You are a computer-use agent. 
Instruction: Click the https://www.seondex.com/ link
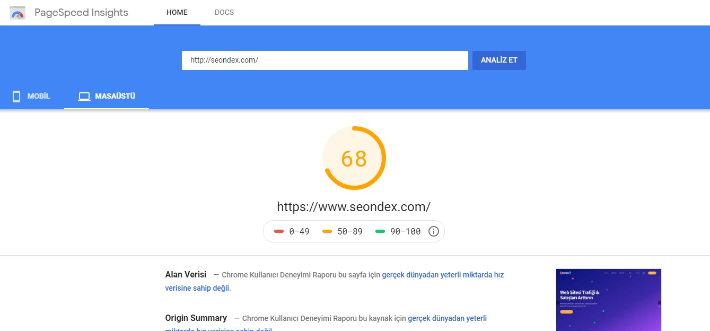[354, 206]
